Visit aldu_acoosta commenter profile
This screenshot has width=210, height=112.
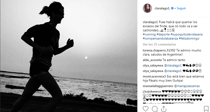[152, 60]
